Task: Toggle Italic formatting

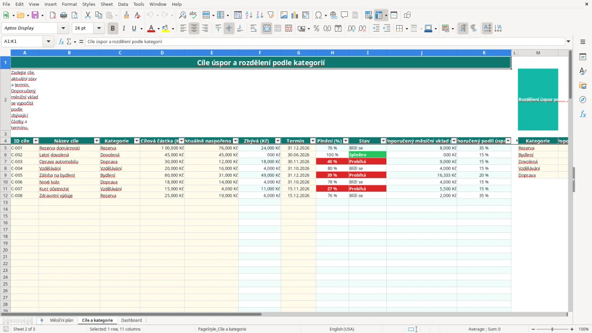Action: tap(123, 29)
